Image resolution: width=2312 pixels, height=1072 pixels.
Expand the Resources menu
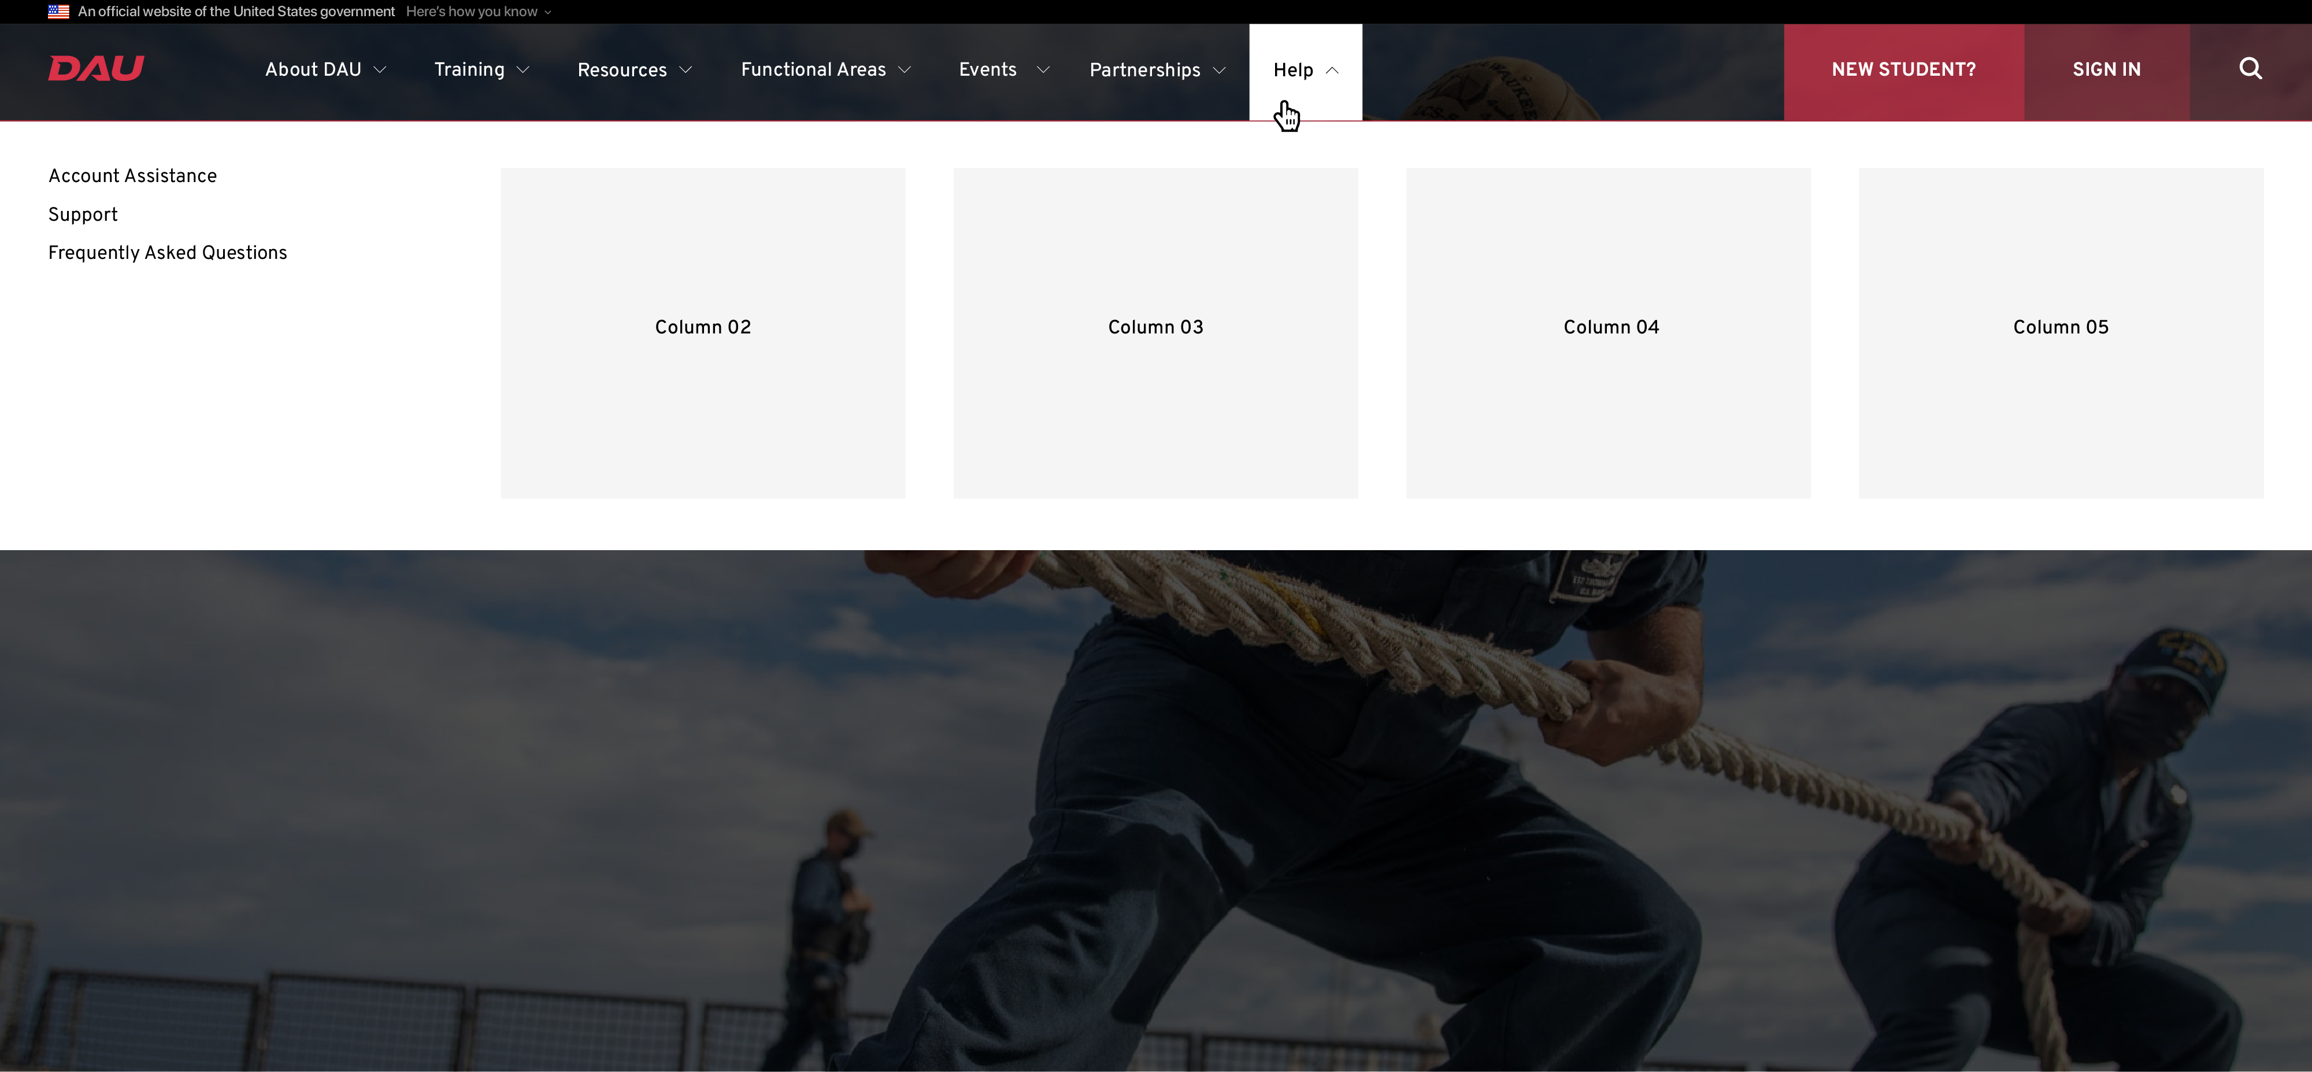635,70
